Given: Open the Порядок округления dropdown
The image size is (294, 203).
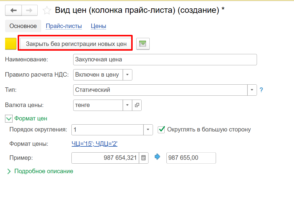Looking at the screenshot, I should point(148,130).
